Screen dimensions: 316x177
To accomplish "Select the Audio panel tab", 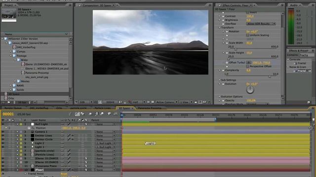I will 293,5.
